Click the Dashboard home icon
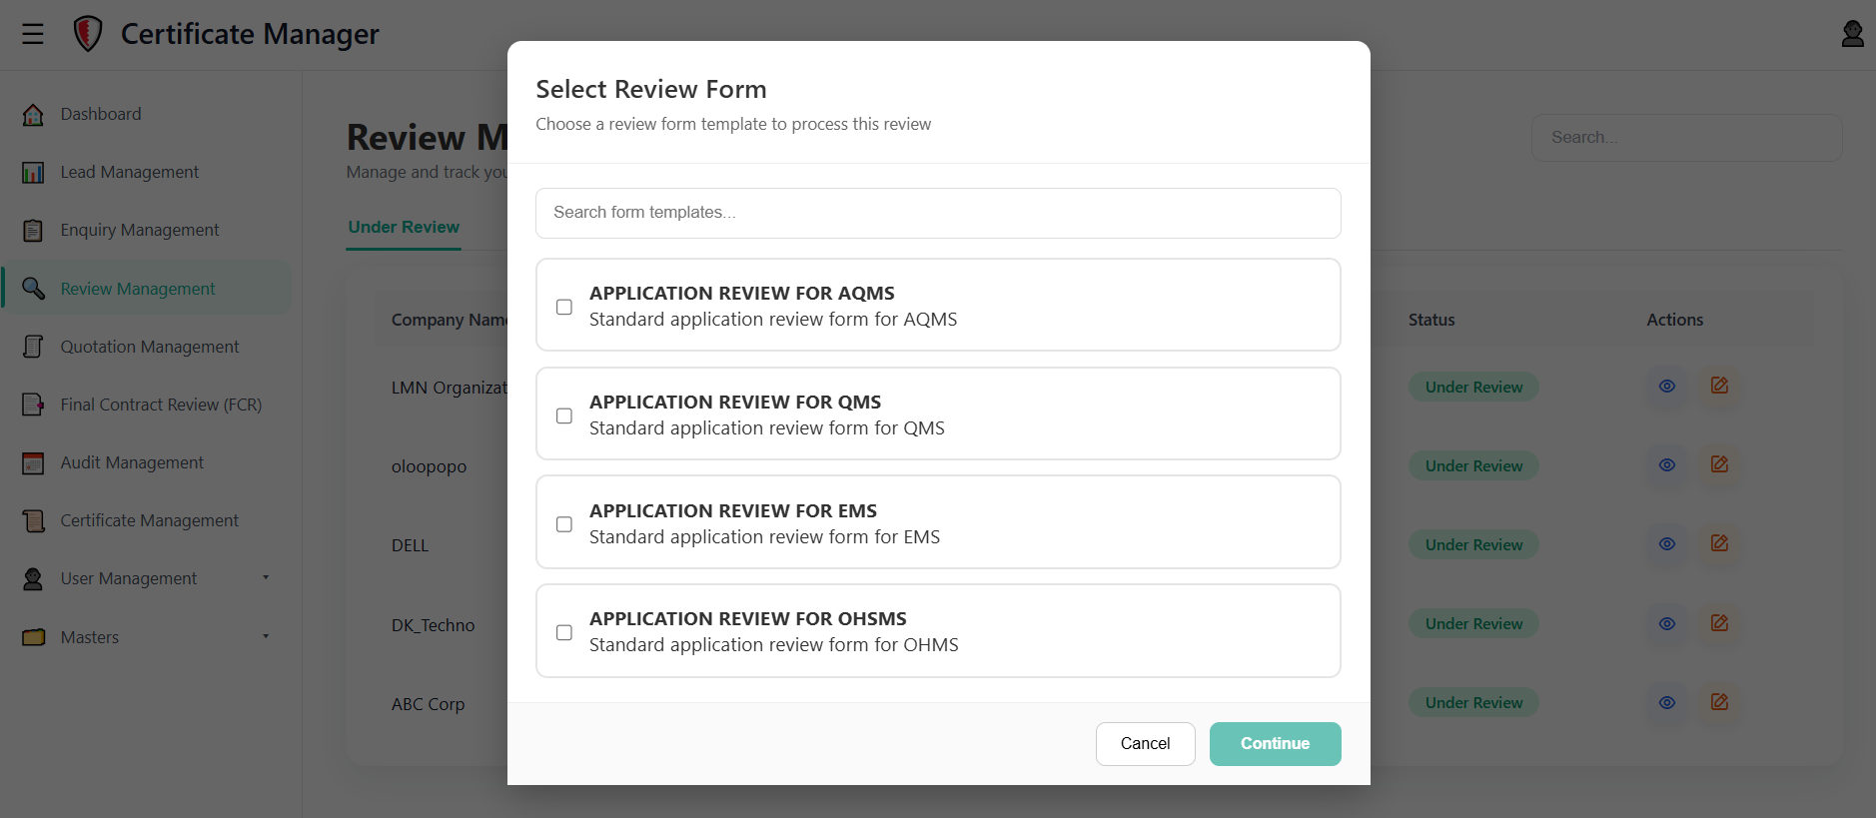The image size is (1876, 818). tap(33, 115)
